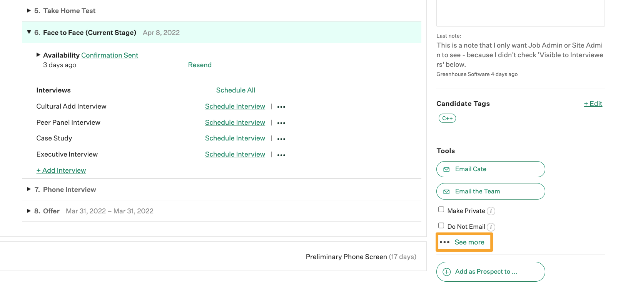Enable the Make Private checkbox
618x284 pixels.
(441, 210)
